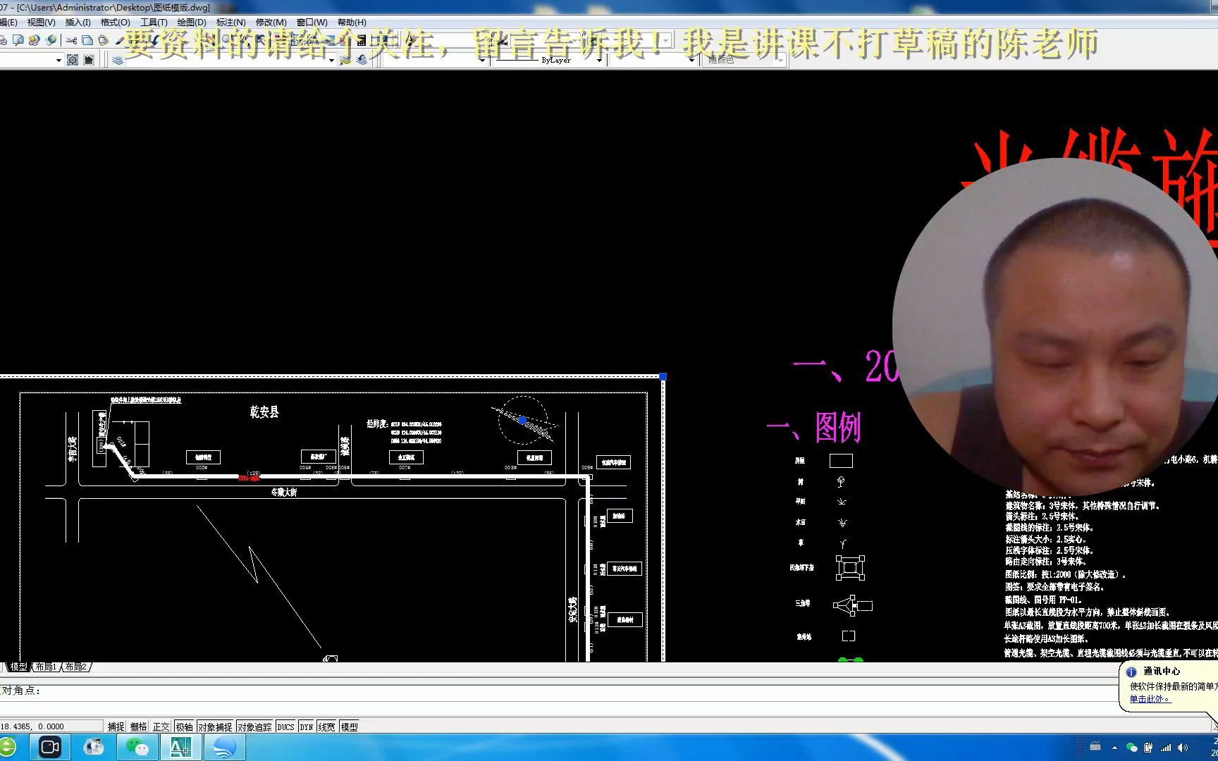Viewport: 1218px width, 761px height.
Task: Click the My Workspace icon
Action: (89, 60)
